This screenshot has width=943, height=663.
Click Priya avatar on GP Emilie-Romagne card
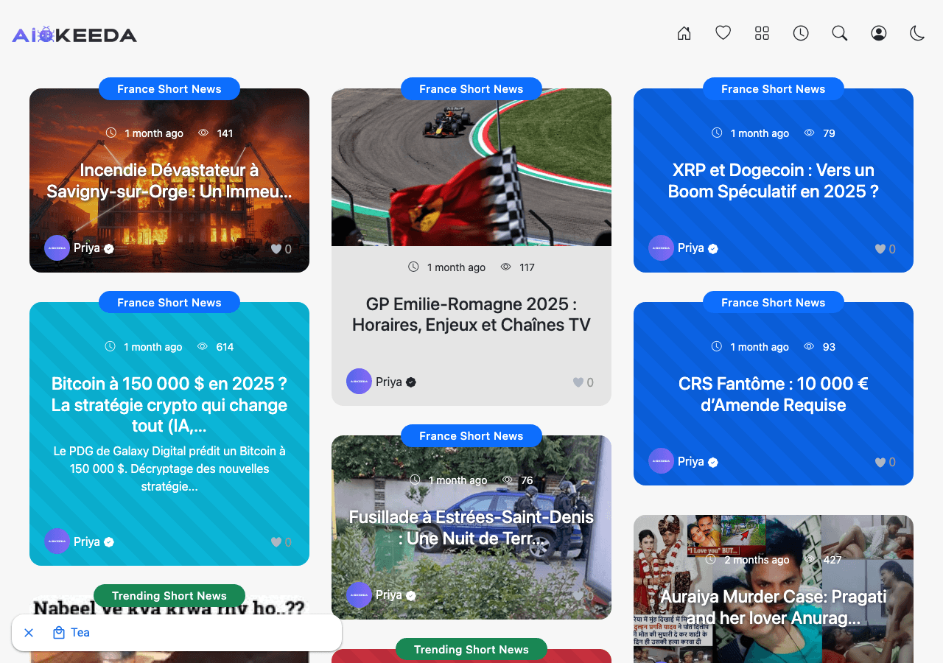(359, 382)
